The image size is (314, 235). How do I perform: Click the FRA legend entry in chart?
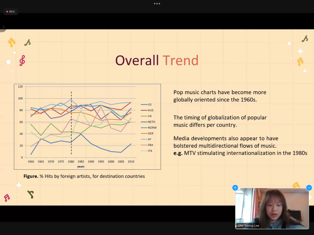[147, 145]
